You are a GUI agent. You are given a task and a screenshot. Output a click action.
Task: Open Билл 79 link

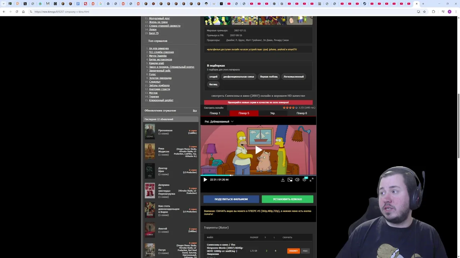point(154,33)
